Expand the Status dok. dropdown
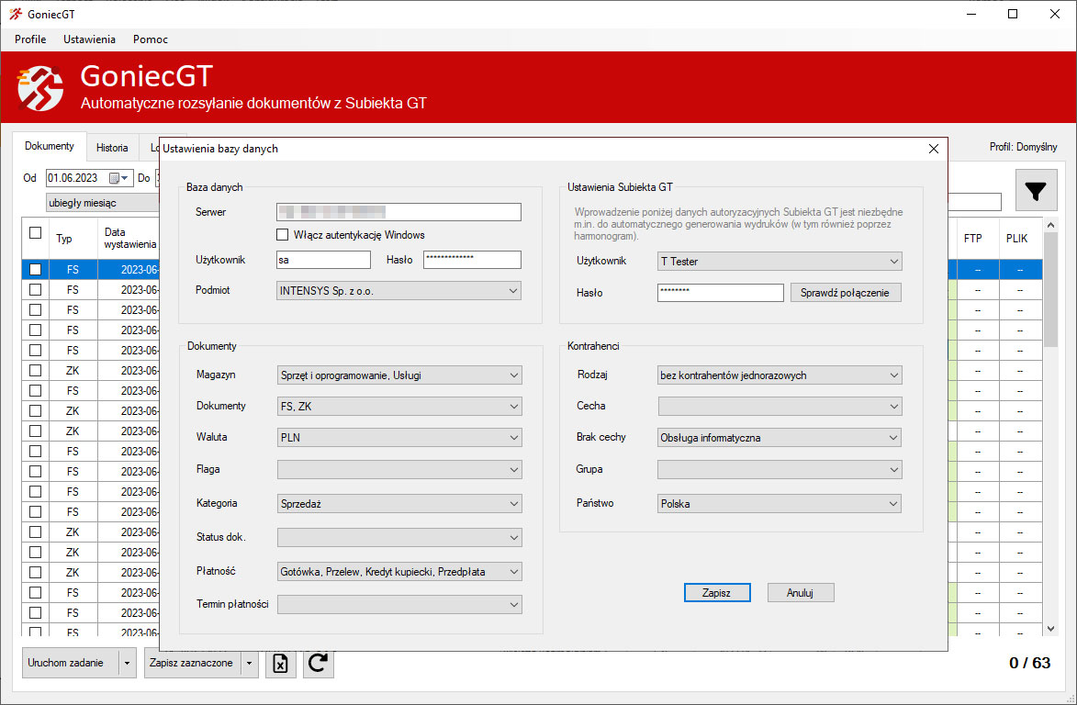Viewport: 1077px width, 705px height. [x=399, y=538]
